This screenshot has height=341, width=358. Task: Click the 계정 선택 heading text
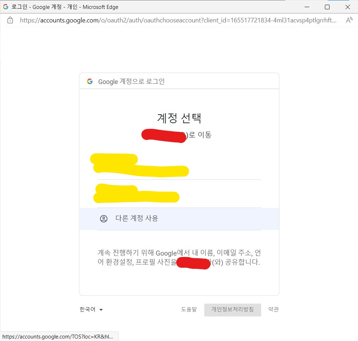[179, 118]
